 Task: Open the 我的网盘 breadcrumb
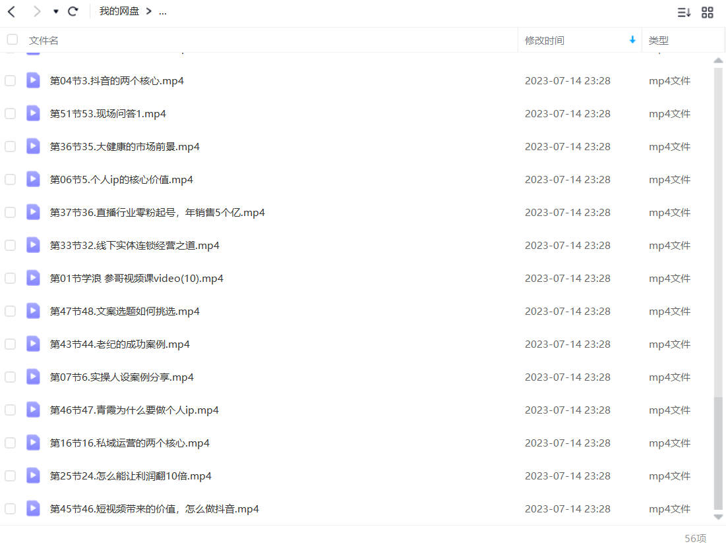[x=119, y=11]
